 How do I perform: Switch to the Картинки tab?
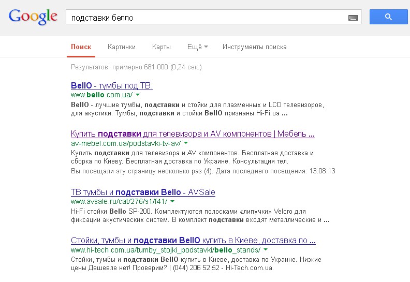tap(122, 47)
